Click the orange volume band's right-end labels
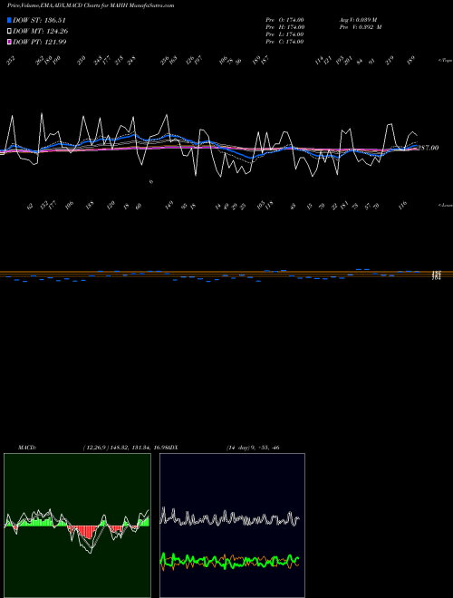This screenshot has width=453, height=598. [x=437, y=275]
